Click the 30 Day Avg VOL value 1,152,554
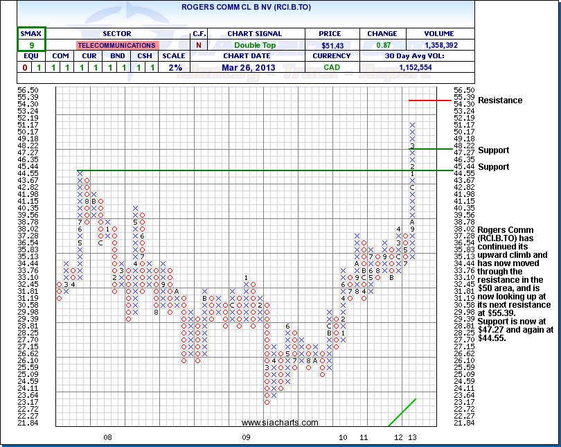The height and width of the screenshot is (447, 561). click(416, 67)
